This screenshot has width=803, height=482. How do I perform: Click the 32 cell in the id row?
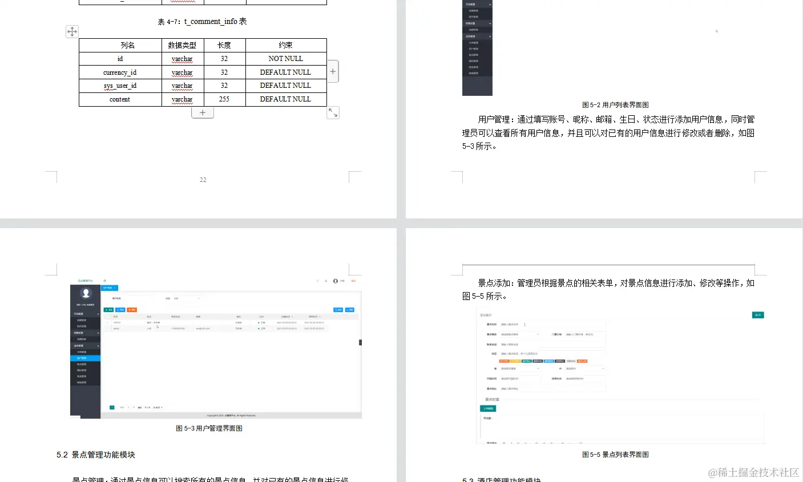[x=224, y=59]
